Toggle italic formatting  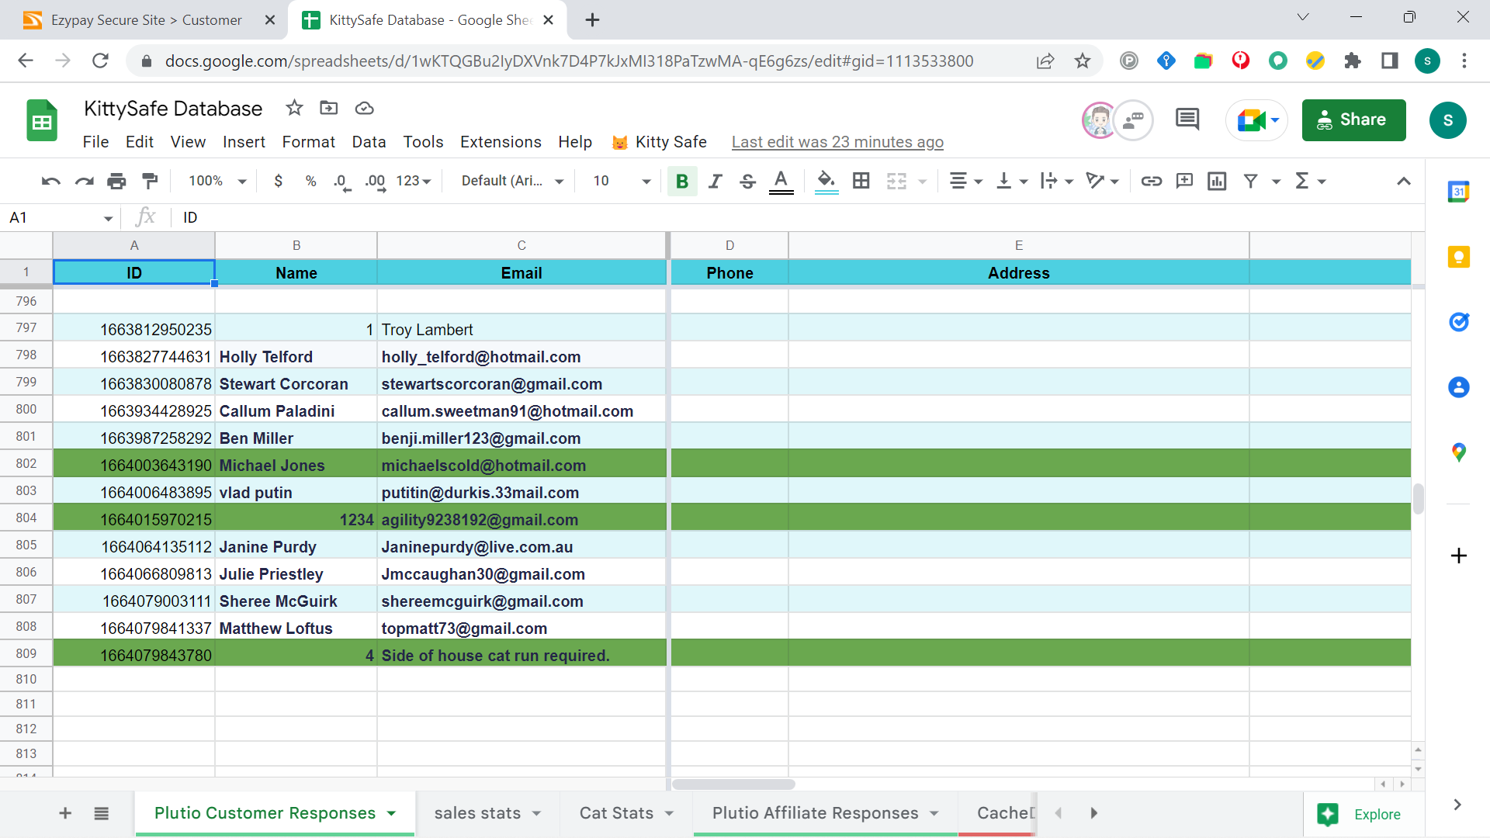pyautogui.click(x=715, y=181)
